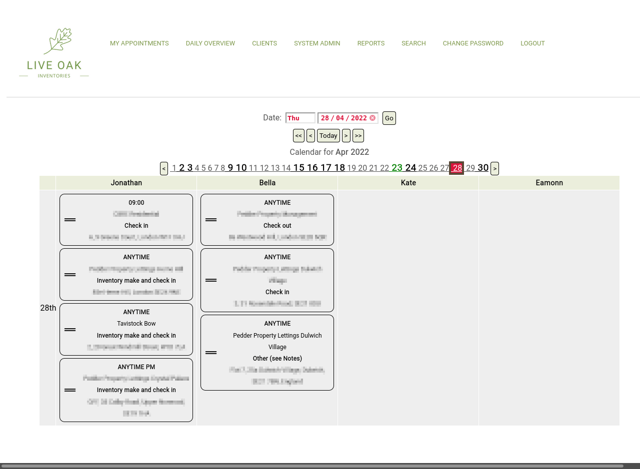Select day 20 in the April calendar
640x469 pixels.
[x=362, y=168]
